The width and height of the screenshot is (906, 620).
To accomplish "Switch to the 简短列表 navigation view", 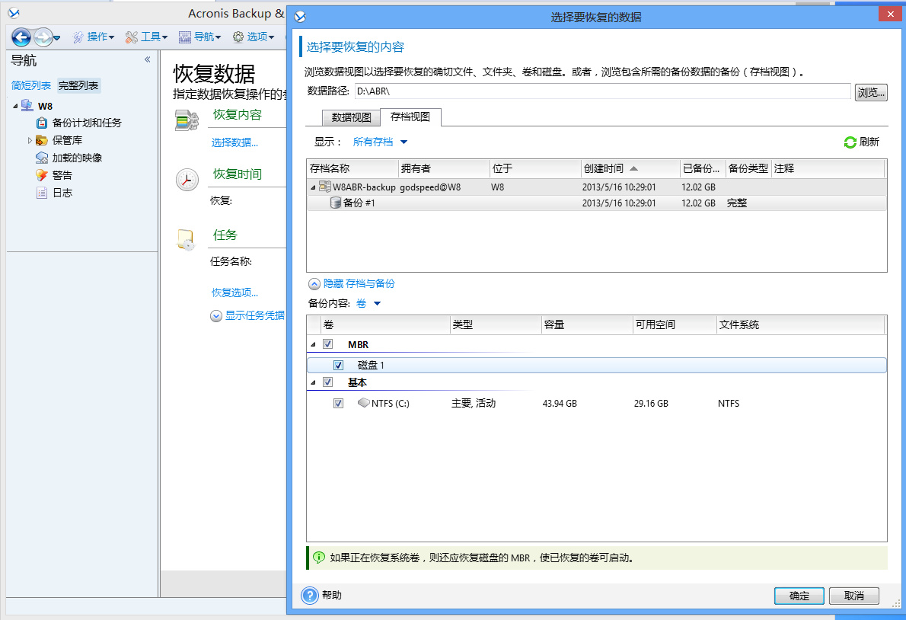I will tap(31, 85).
